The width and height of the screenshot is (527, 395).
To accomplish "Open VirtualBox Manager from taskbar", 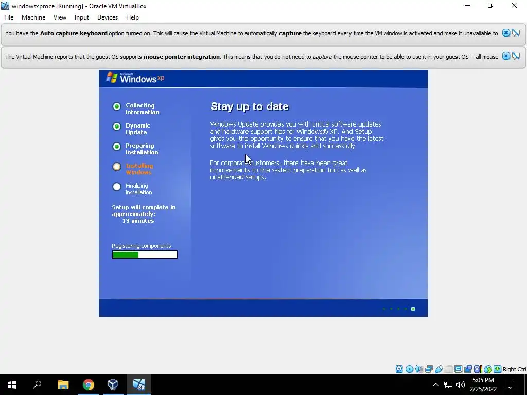I will (x=113, y=385).
